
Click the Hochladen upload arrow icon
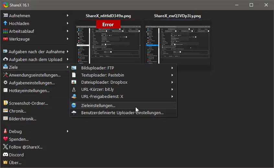pos(6,23)
